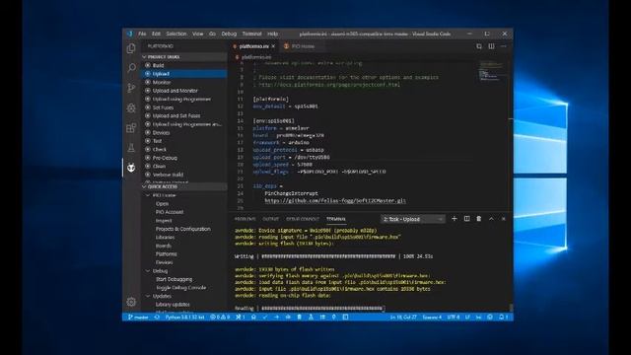
Task: Open the Manage gear in activity bar
Action: pyautogui.click(x=131, y=302)
